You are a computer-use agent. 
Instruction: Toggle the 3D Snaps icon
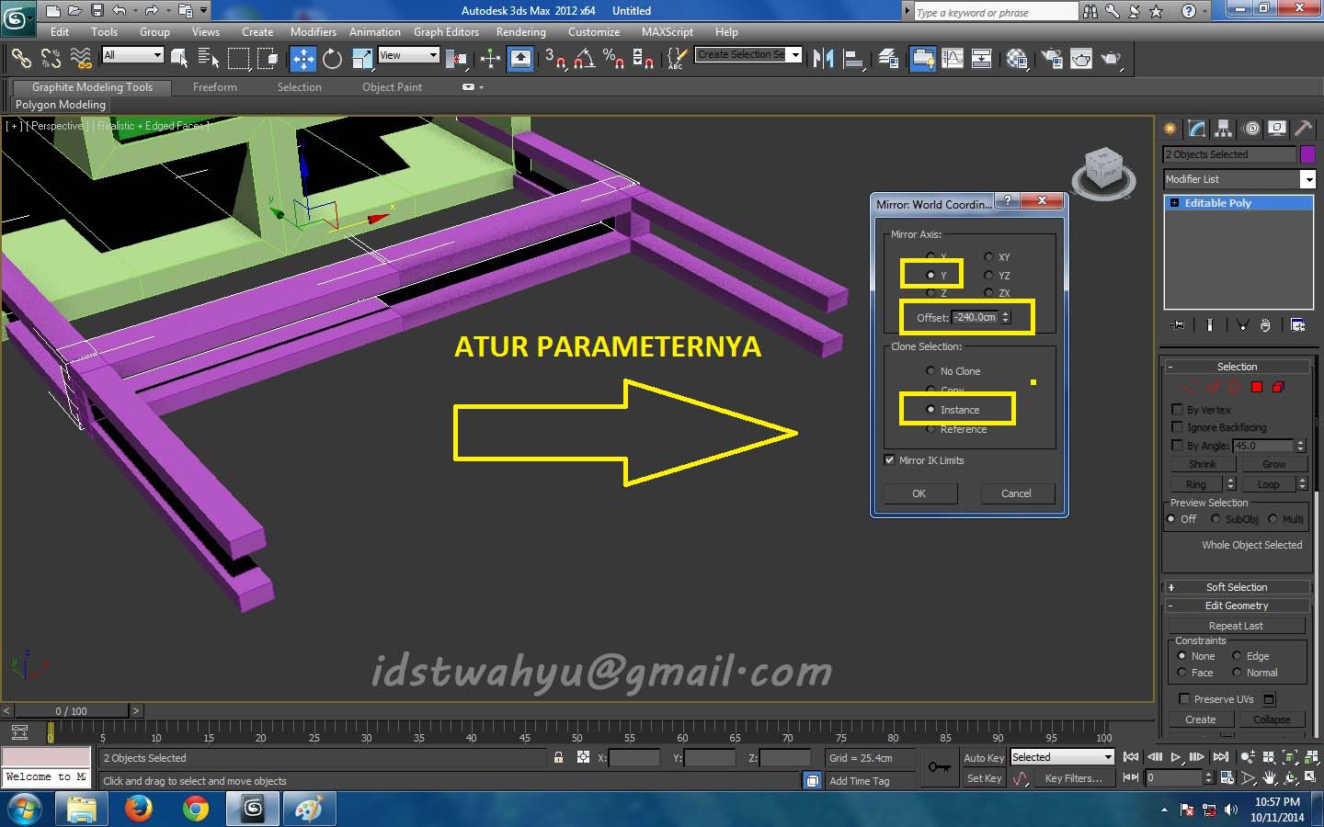[x=554, y=59]
